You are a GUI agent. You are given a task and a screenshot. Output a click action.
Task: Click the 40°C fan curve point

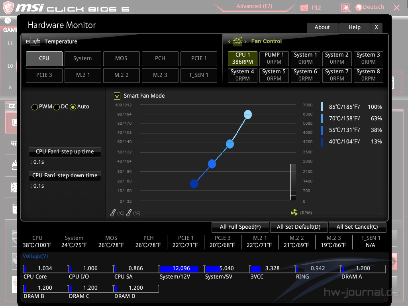click(194, 184)
